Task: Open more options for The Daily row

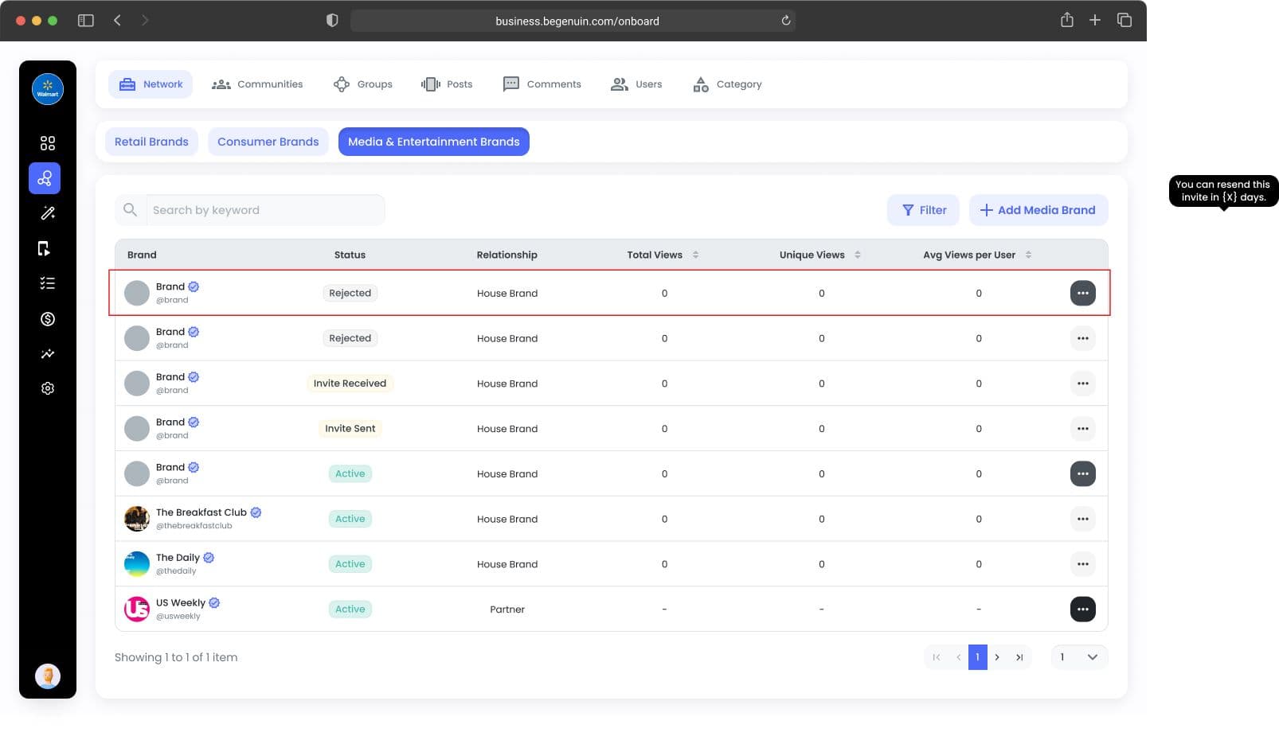Action: (x=1082, y=564)
